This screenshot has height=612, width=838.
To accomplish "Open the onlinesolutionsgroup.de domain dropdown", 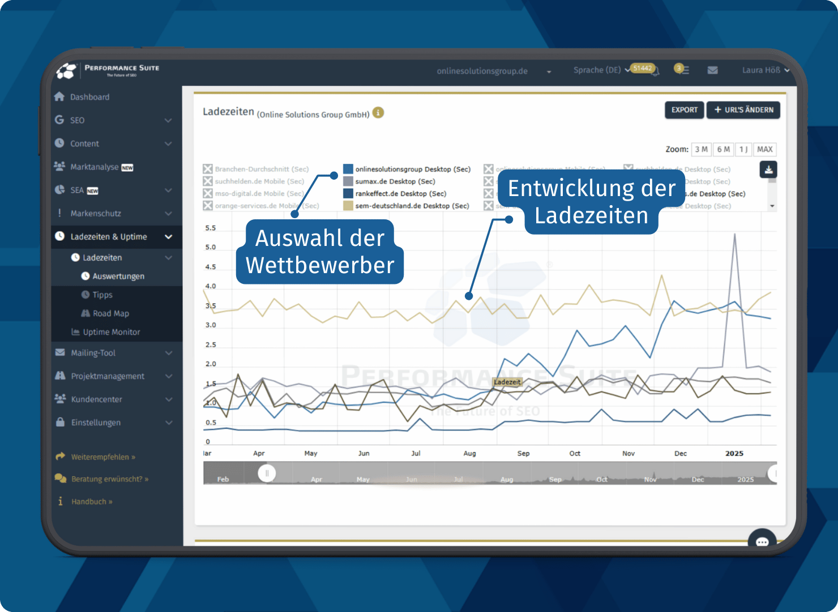I will [494, 71].
